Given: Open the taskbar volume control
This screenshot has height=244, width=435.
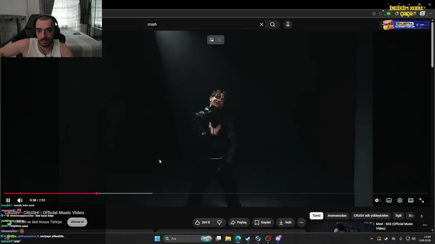Looking at the screenshot, I should pyautogui.click(x=414, y=239).
